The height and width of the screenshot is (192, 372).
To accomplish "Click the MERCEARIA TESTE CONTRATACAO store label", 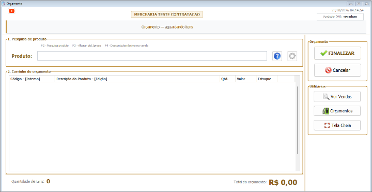I will pos(167,14).
